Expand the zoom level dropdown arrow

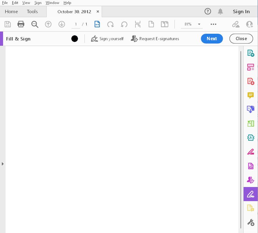pos(199,24)
